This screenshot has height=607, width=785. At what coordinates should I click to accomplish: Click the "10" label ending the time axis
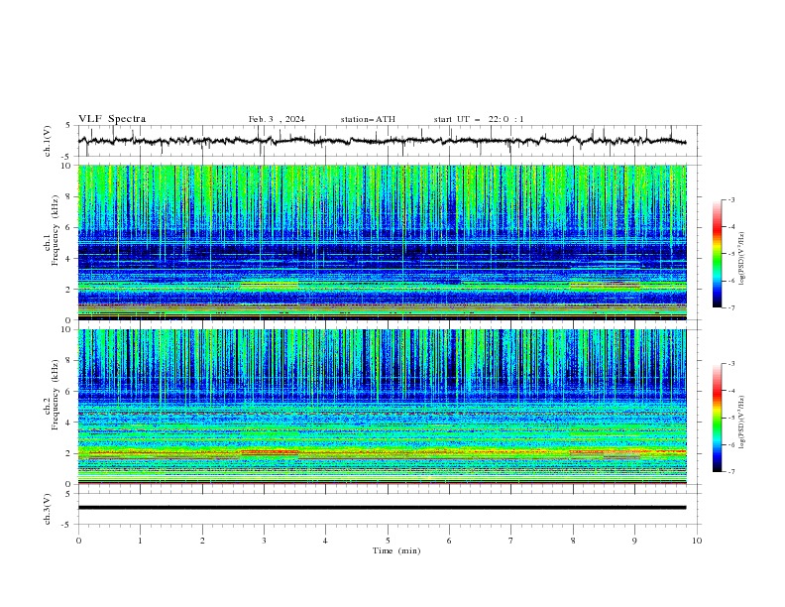click(x=697, y=541)
